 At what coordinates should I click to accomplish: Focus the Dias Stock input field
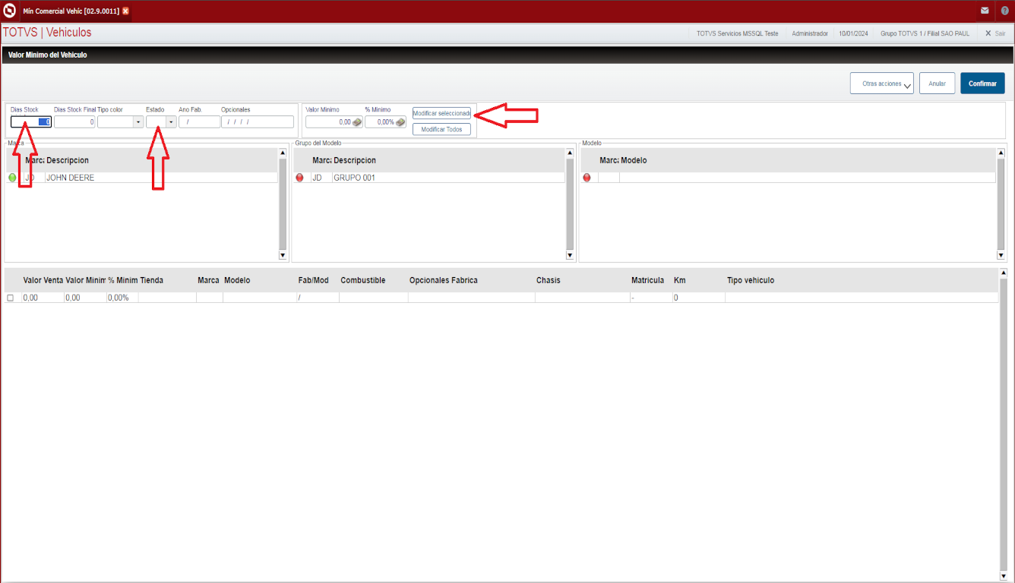pos(31,121)
